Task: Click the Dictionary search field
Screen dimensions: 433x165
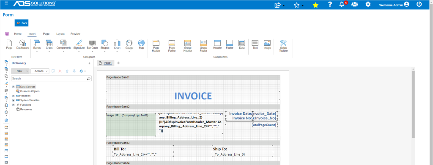Action: pyautogui.click(x=49, y=79)
